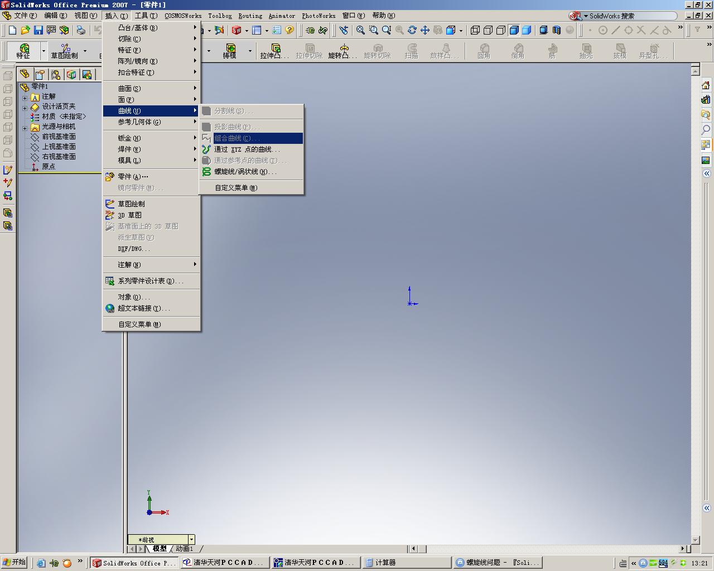Open the 工具 menu

(146, 16)
